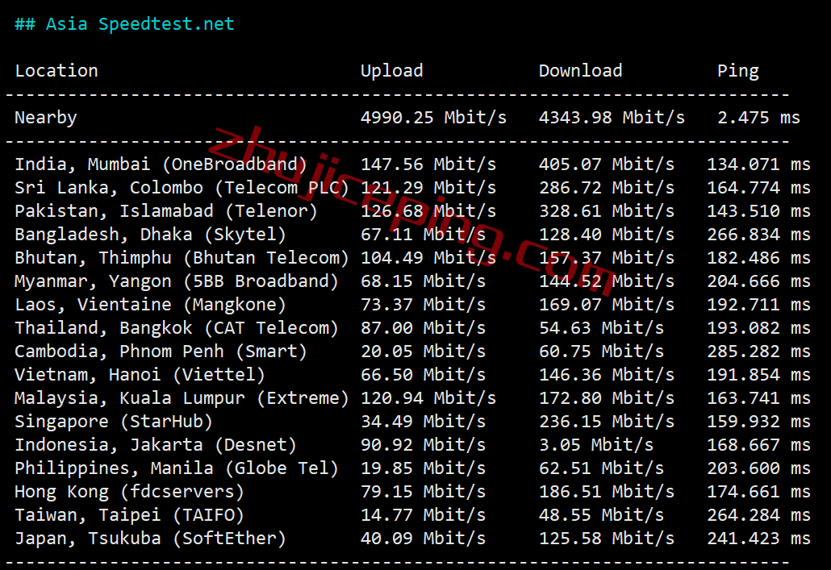Click Islamabad download '328.61 Mbit/s'

coord(606,211)
